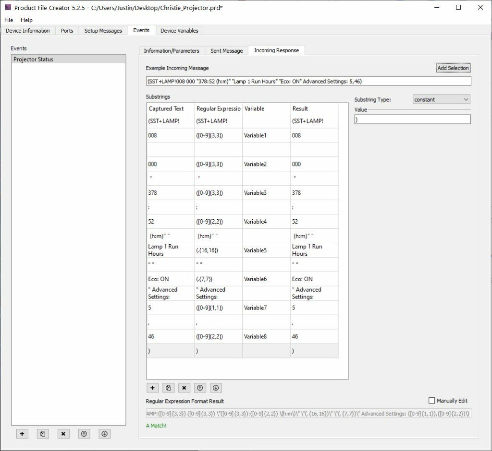Click the (.{7,7}) regular expression cell
Viewport: 492px width, 451px height.
click(219, 279)
